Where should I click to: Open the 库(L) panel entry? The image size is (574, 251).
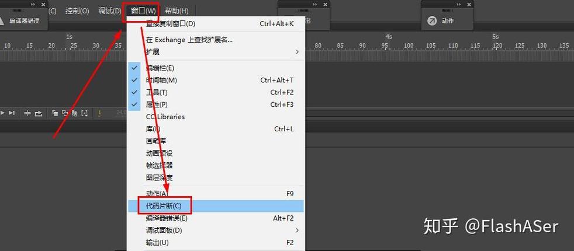[x=216, y=129]
